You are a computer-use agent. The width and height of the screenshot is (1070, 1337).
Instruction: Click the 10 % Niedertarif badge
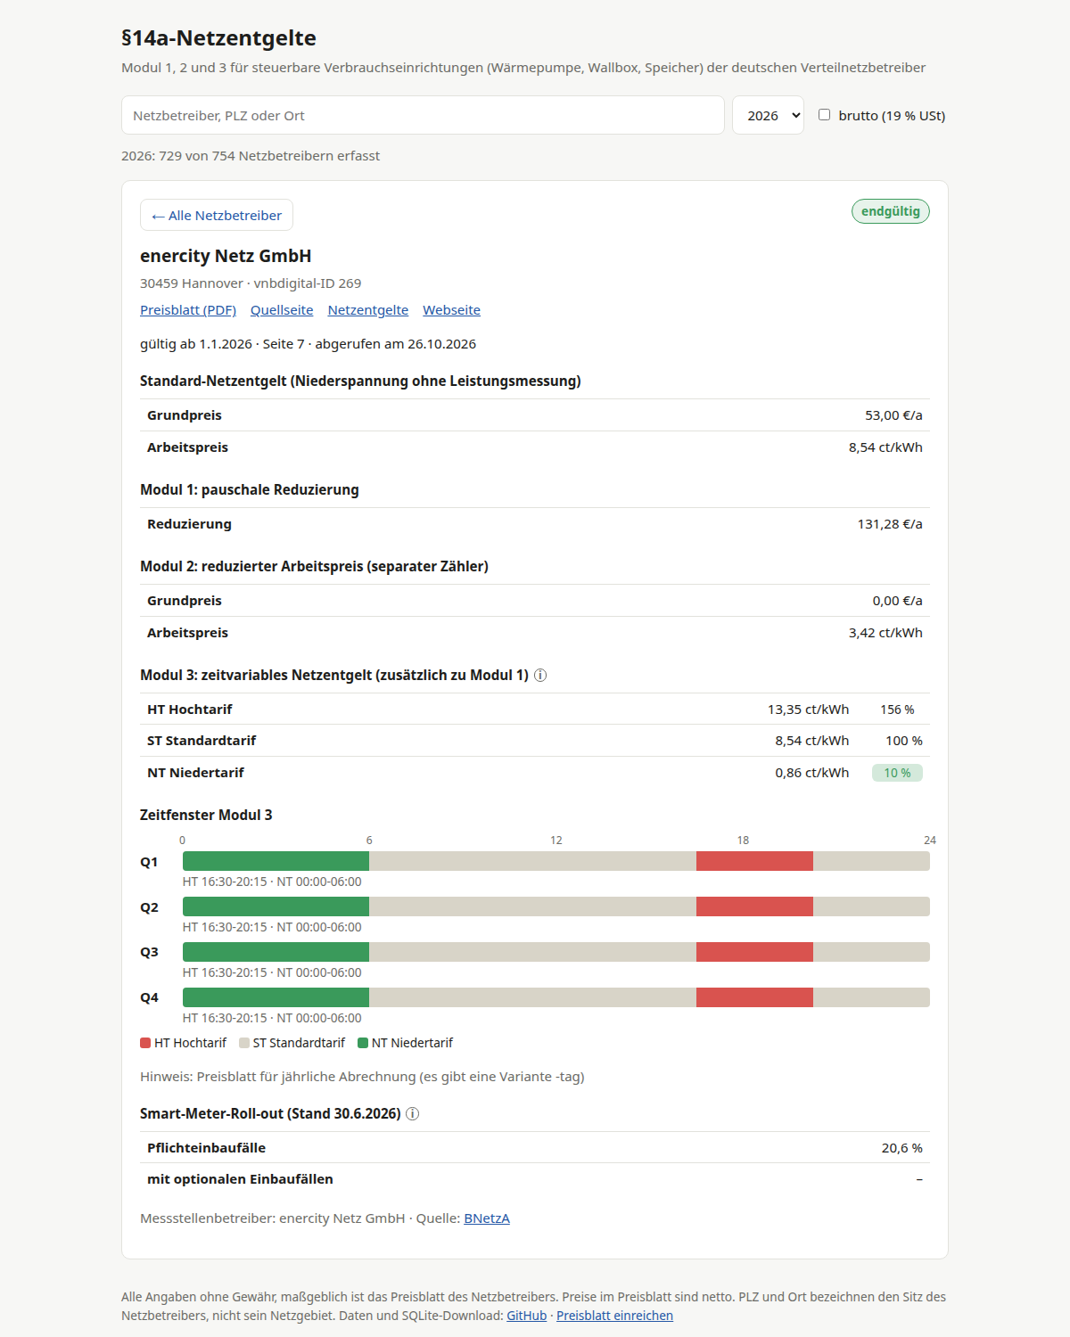897,773
